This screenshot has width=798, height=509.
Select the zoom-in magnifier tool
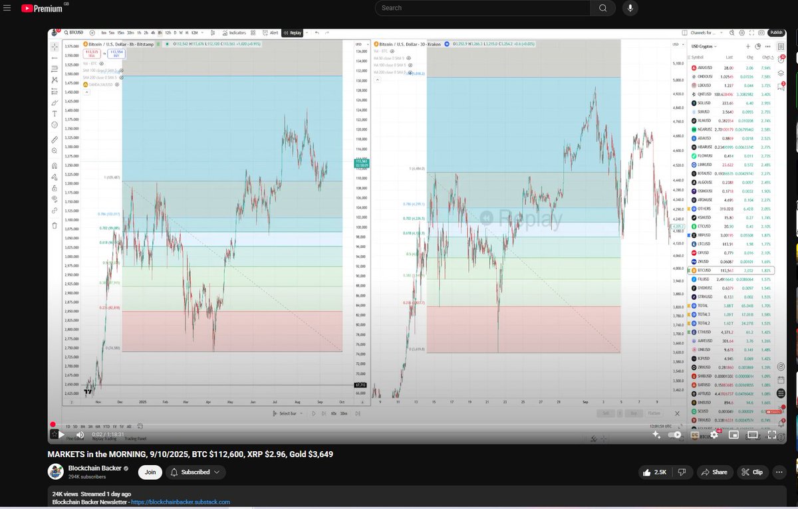point(55,151)
